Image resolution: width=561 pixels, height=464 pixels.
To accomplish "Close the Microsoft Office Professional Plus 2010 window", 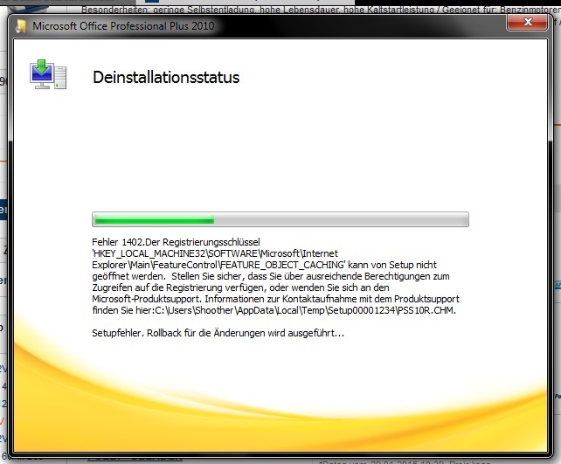I will coord(528,22).
